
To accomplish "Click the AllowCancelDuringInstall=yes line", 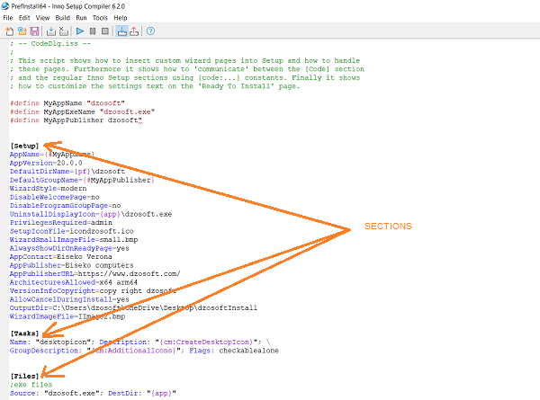I will tap(69, 299).
